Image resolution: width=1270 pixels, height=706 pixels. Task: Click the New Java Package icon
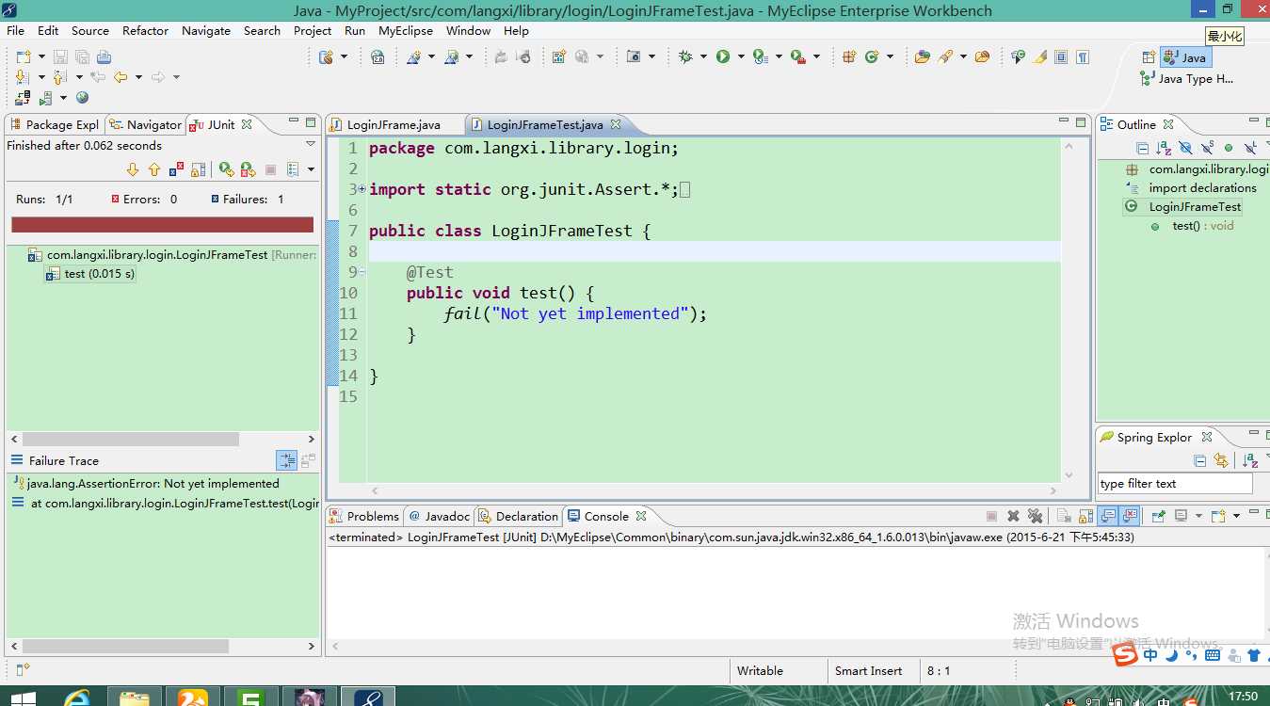coord(848,56)
